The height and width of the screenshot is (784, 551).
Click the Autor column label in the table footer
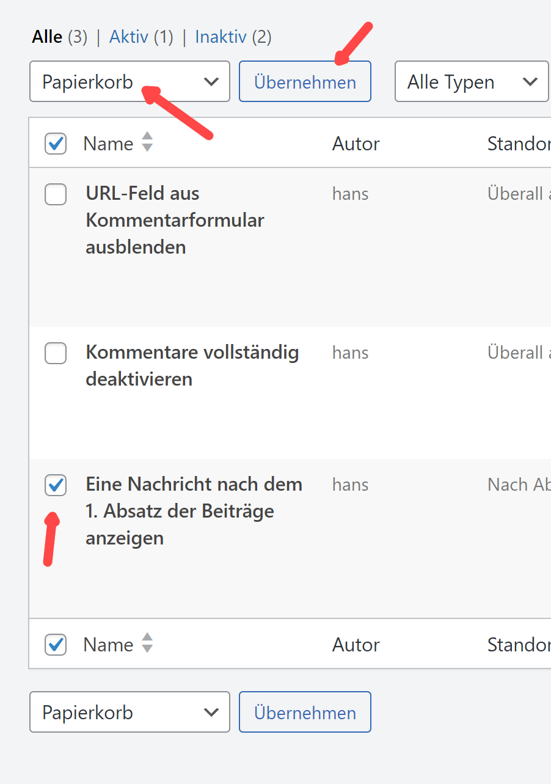pos(356,645)
